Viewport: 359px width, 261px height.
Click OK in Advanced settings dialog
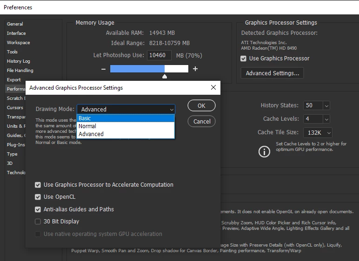tap(201, 106)
